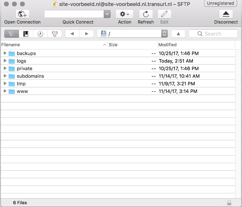242x207 pixels.
Task: Click "11/14/17, 10:41 AM" modified date
Action: [x=179, y=76]
